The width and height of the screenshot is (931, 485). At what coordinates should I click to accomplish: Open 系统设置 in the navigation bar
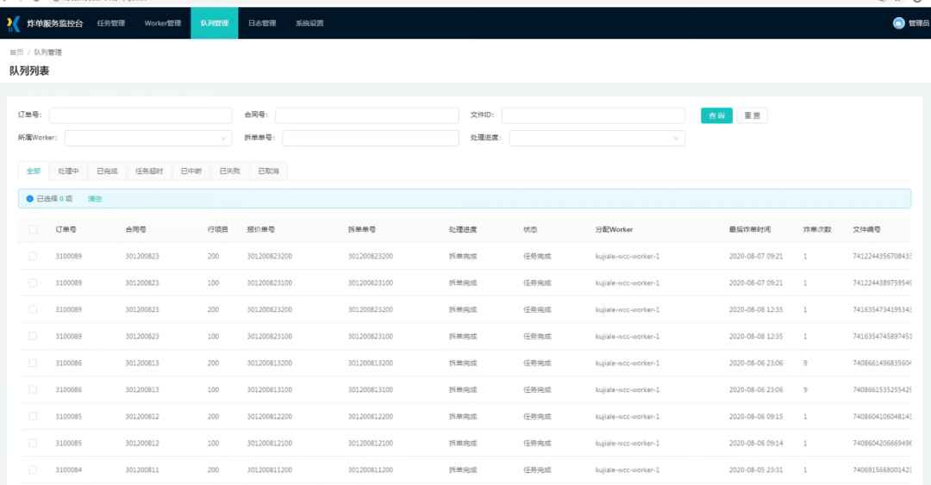coord(309,23)
